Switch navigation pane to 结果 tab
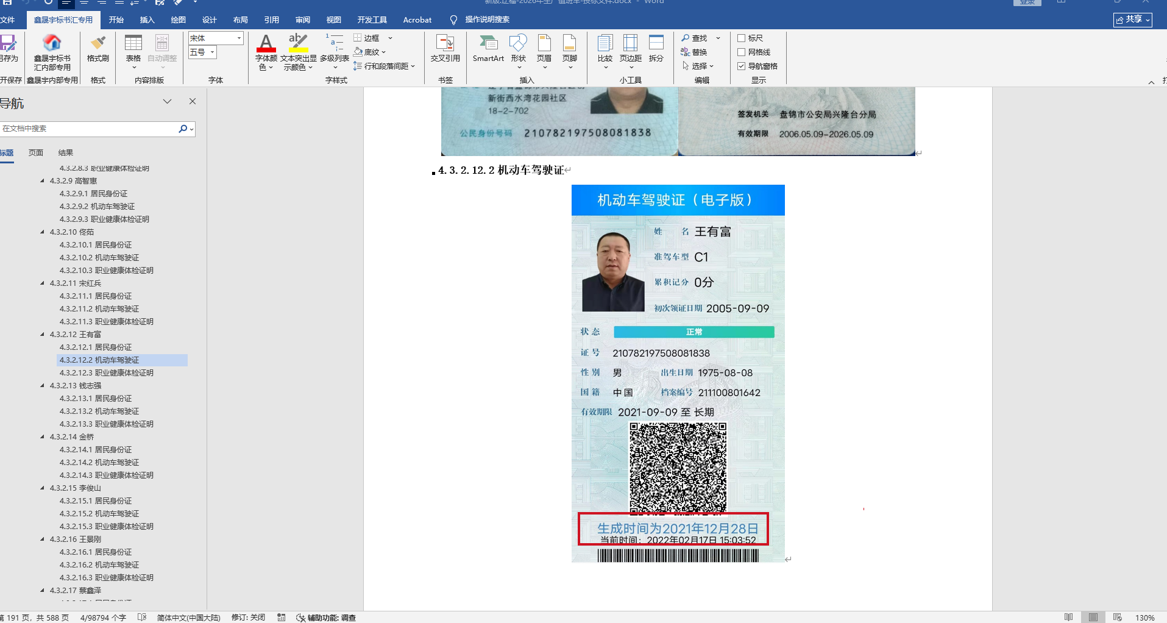1167x623 pixels. click(65, 152)
